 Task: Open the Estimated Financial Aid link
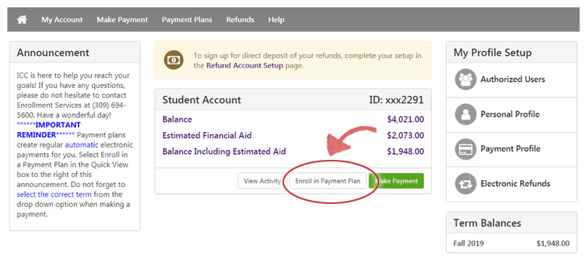pos(207,136)
